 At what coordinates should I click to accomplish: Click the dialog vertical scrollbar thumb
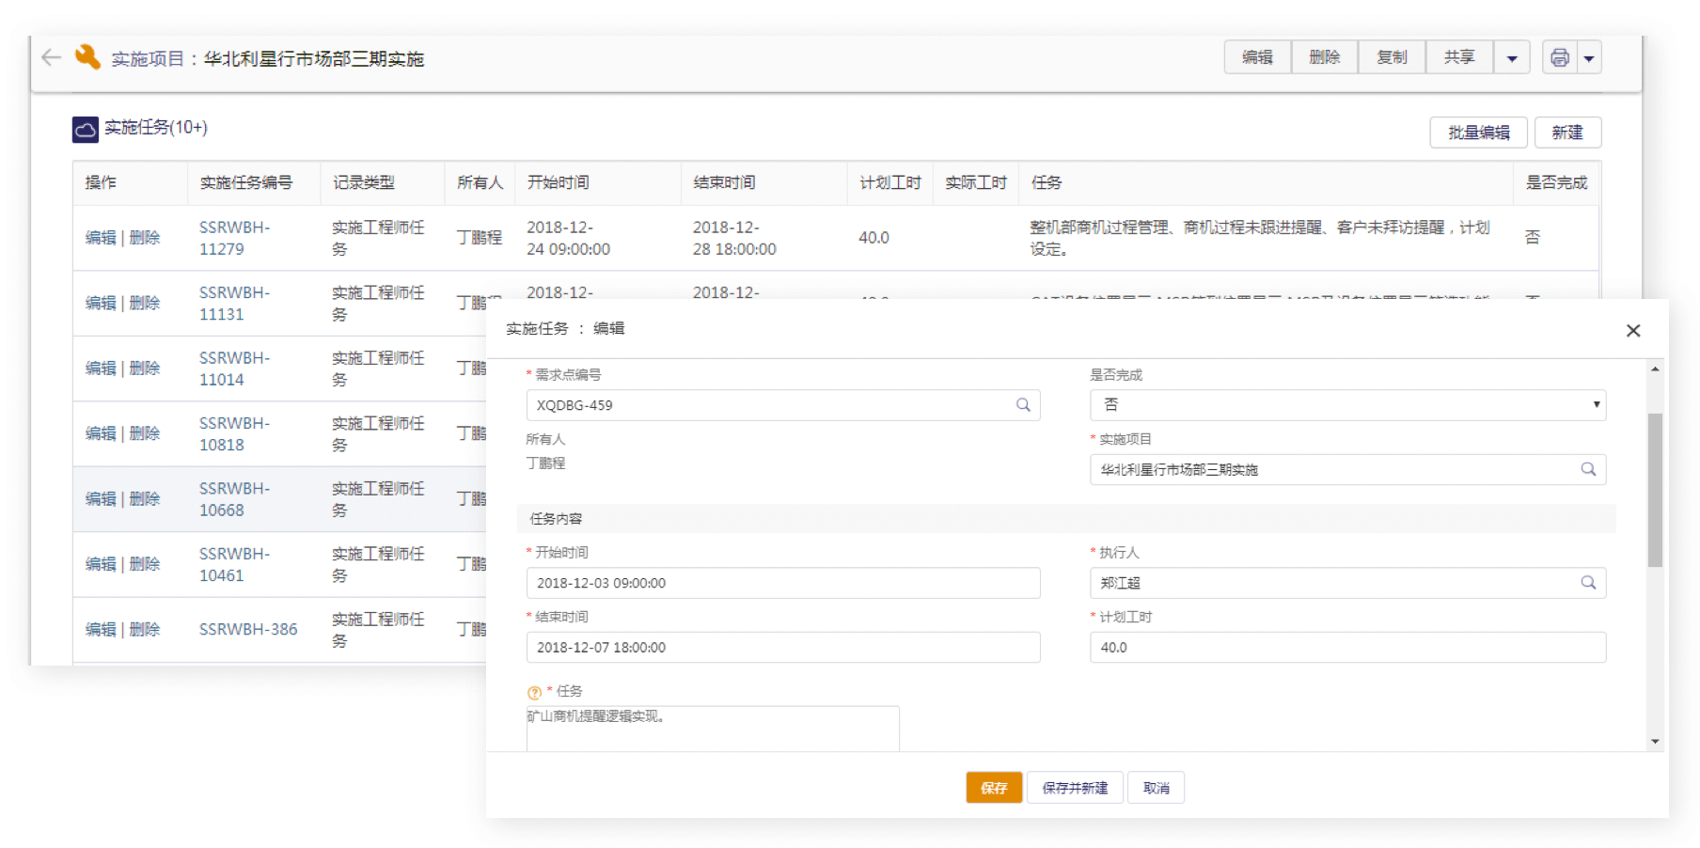coord(1655,490)
